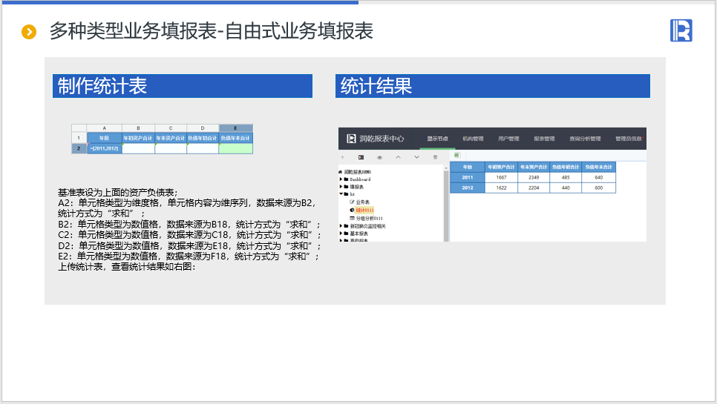
Task: Expand the 填报表 folder node
Action: pos(341,187)
